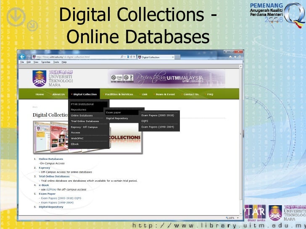The width and height of the screenshot is (306, 229).
Task: Expand the FAQ nav menu
Action: point(209,94)
